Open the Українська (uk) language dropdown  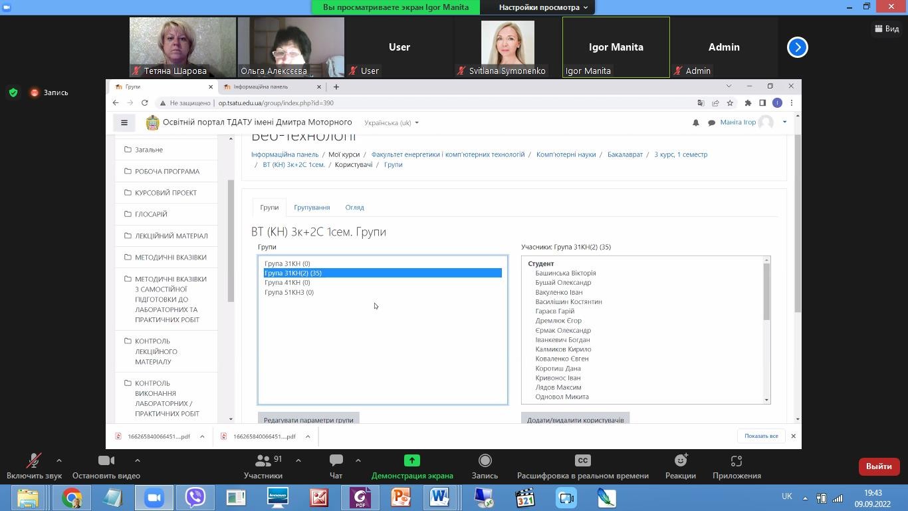[x=391, y=123]
